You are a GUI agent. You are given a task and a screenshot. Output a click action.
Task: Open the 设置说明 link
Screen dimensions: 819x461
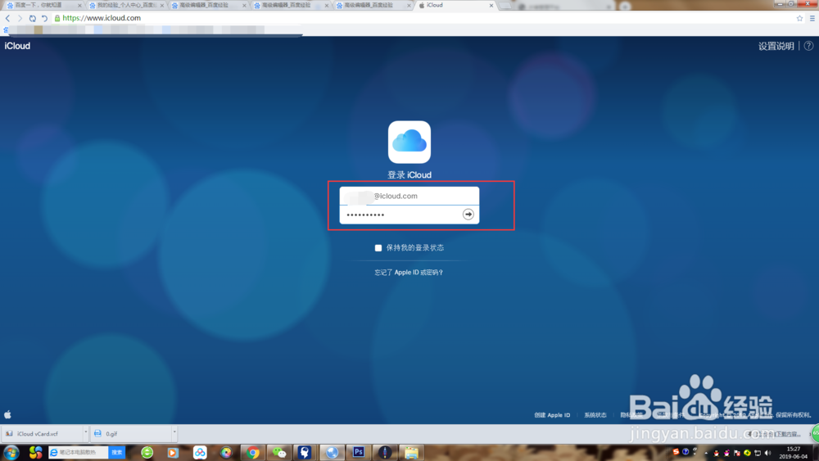pyautogui.click(x=776, y=46)
